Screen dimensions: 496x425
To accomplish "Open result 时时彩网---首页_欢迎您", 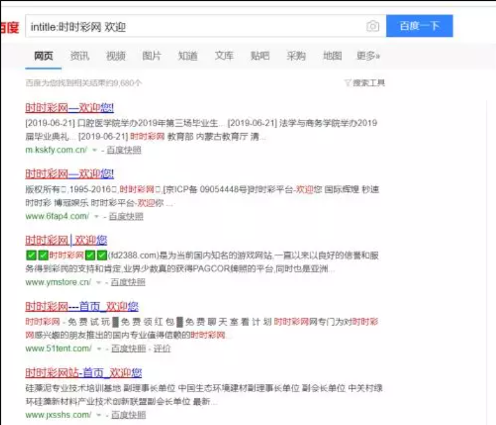I will [x=82, y=307].
